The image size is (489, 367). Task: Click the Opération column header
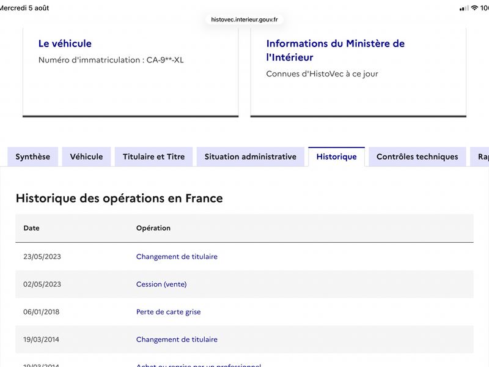pyautogui.click(x=153, y=228)
